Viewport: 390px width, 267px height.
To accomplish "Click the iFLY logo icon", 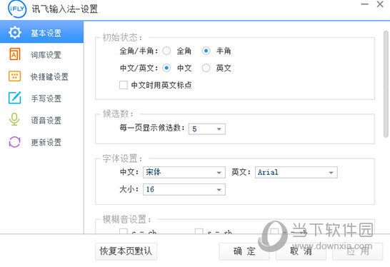I will [17, 9].
